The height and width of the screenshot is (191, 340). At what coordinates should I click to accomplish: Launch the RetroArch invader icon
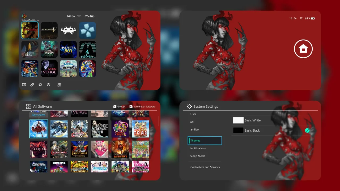(68, 31)
